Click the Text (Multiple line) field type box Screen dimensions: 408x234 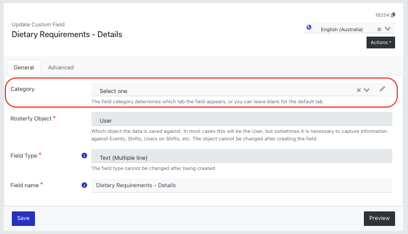pos(242,156)
